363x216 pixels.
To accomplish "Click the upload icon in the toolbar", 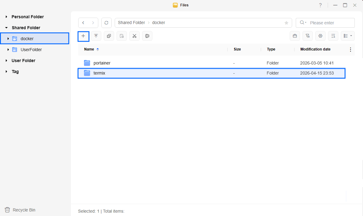I will pos(96,36).
